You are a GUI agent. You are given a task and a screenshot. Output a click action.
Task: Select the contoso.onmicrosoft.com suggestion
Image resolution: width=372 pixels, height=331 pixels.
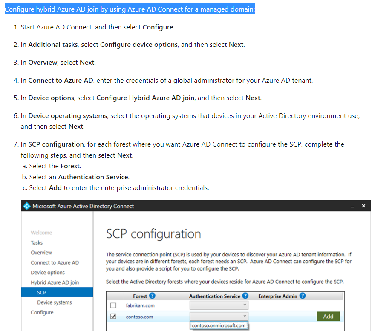(219, 325)
